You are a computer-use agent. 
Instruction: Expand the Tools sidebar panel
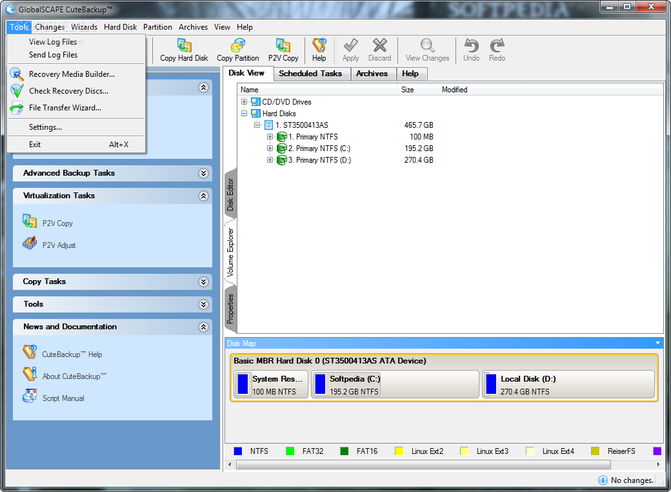203,304
